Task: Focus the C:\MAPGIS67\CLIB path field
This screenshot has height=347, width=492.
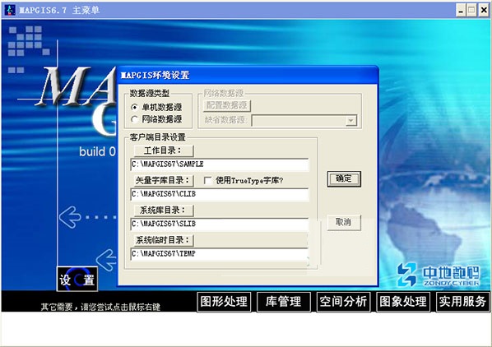Action: click(x=220, y=194)
